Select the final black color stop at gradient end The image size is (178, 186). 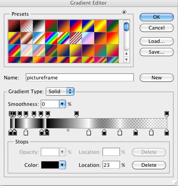[x=166, y=132]
